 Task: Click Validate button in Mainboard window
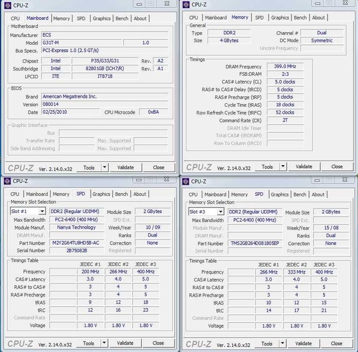click(126, 167)
